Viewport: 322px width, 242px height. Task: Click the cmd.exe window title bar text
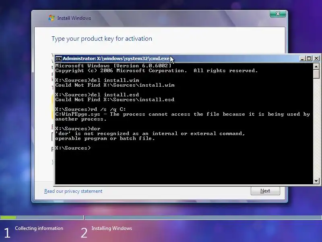point(116,58)
